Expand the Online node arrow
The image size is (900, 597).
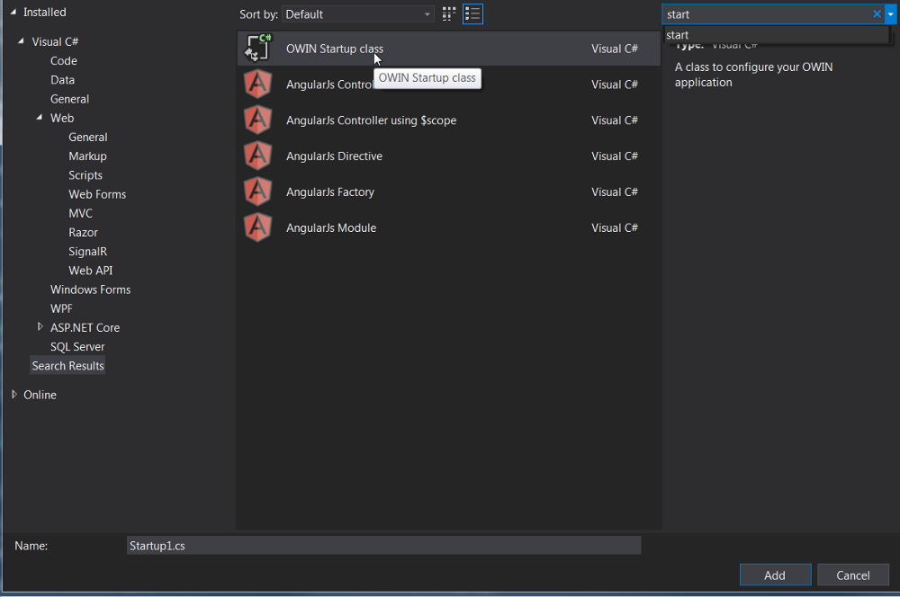14,394
